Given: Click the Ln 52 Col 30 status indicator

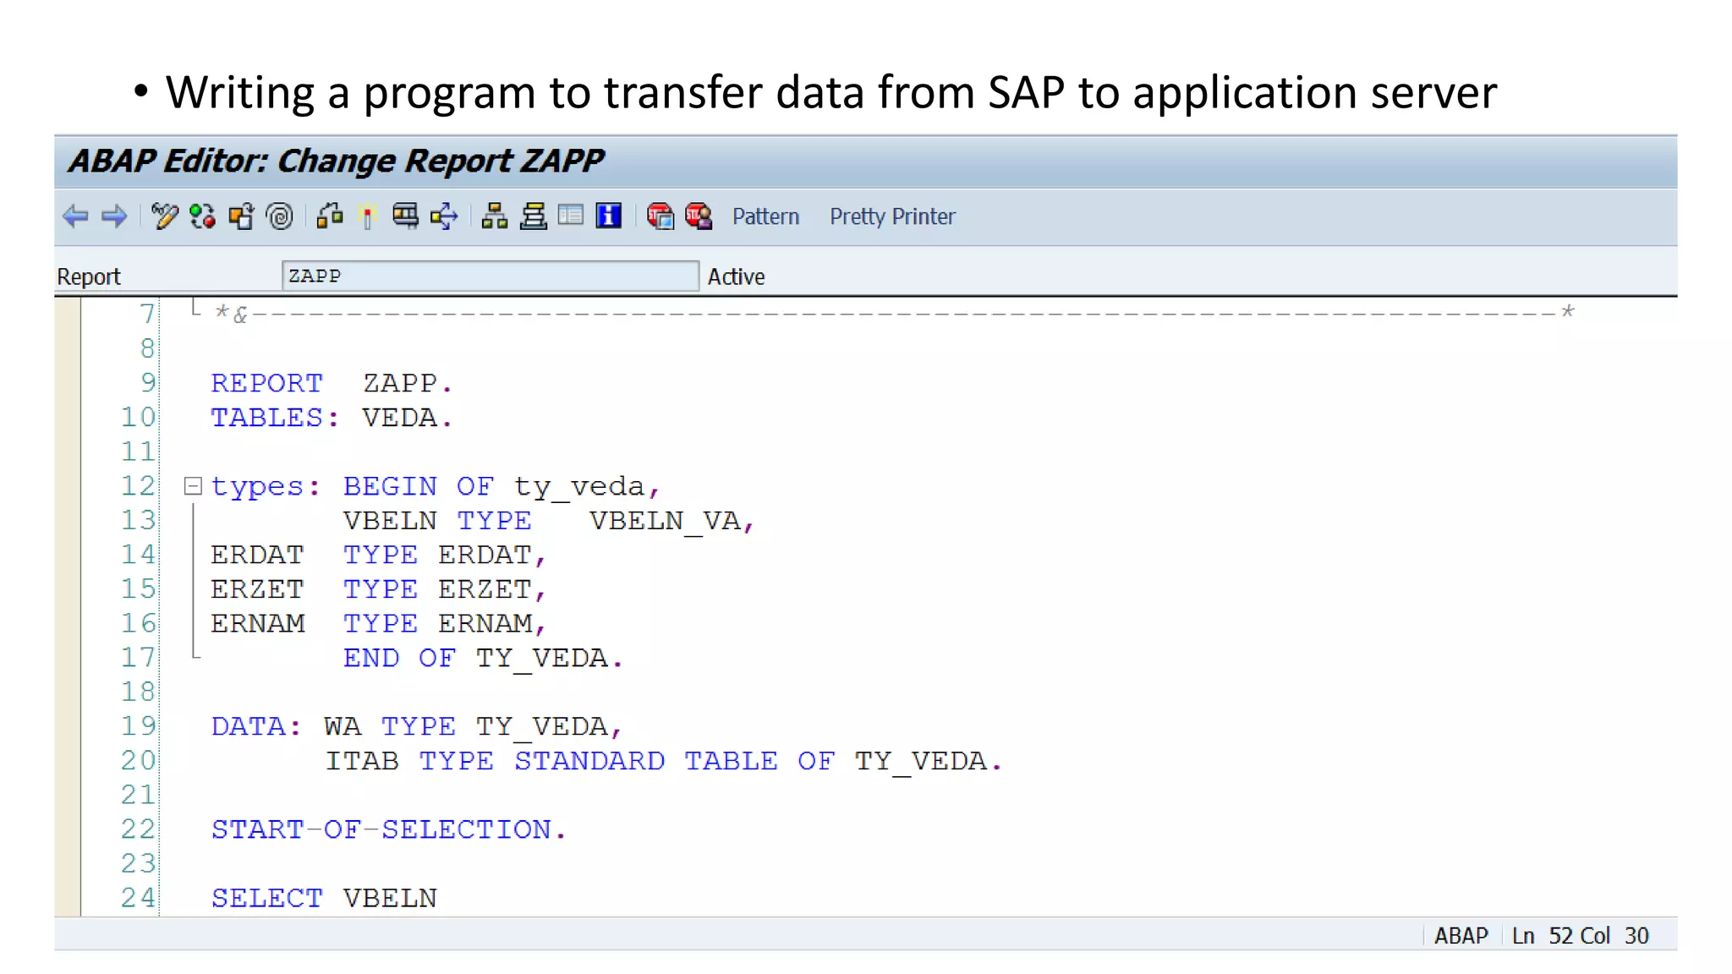Looking at the screenshot, I should tap(1580, 935).
